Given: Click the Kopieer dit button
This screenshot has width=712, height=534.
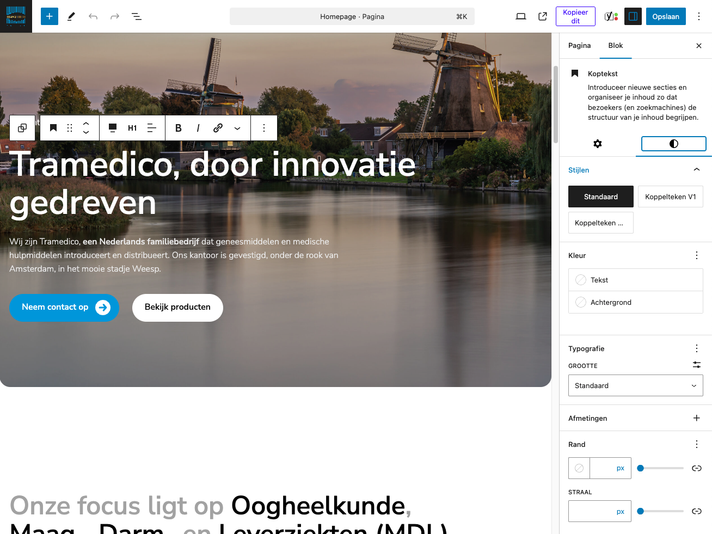Looking at the screenshot, I should click(575, 16).
